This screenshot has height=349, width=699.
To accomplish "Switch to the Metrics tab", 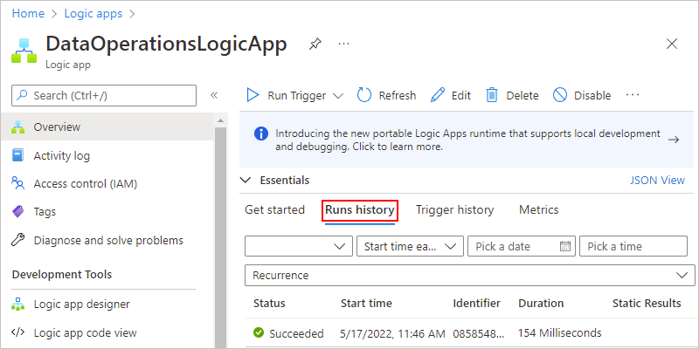I will pyautogui.click(x=538, y=209).
